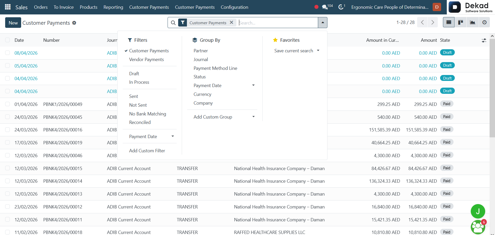Check the PBNK4/2026/00012 row checkbox
The height and width of the screenshot is (235, 495).
7,207
